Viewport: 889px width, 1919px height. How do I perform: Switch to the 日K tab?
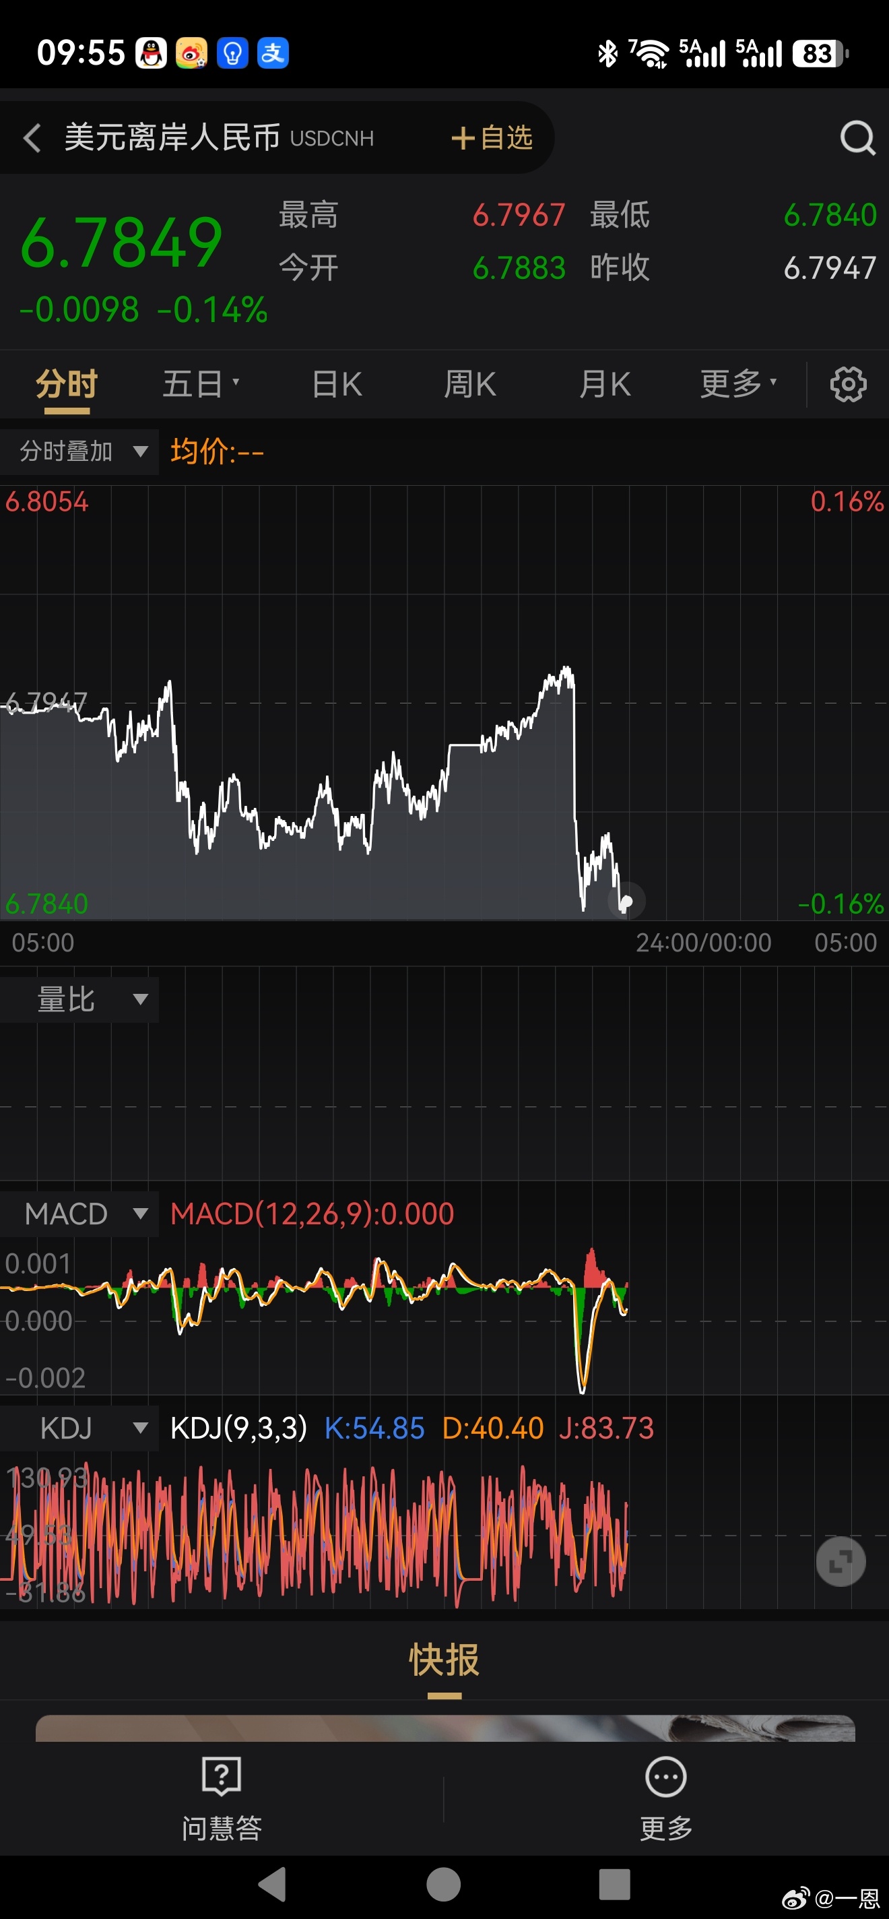click(x=337, y=384)
